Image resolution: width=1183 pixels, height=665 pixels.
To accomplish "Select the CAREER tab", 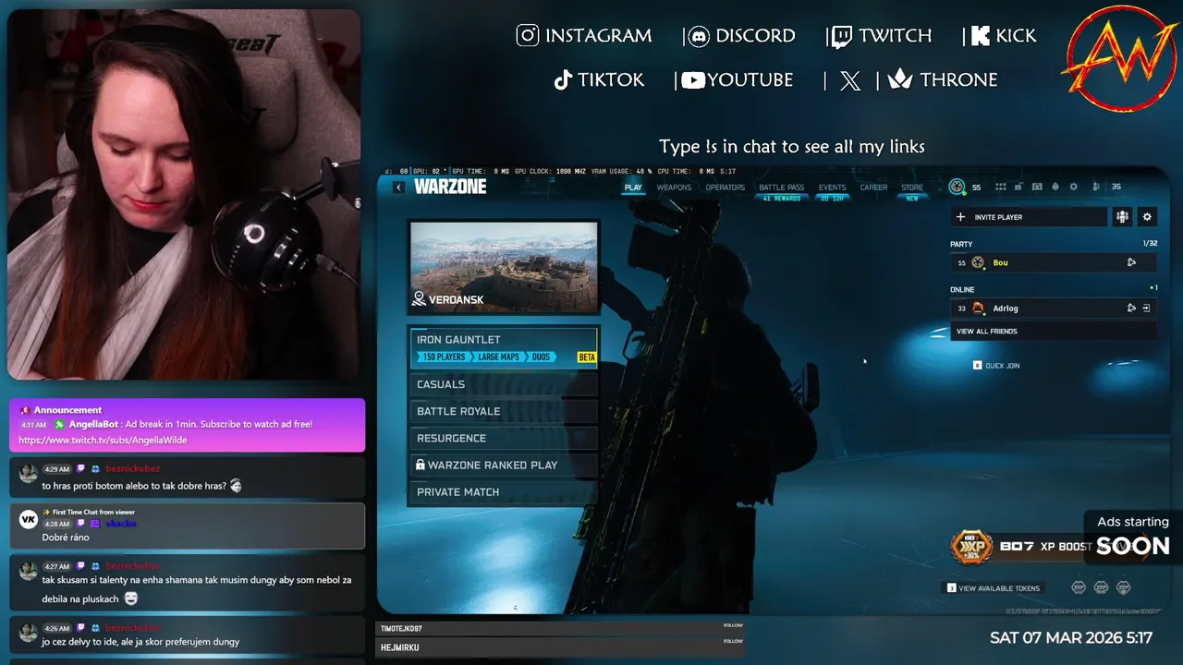I will 873,187.
